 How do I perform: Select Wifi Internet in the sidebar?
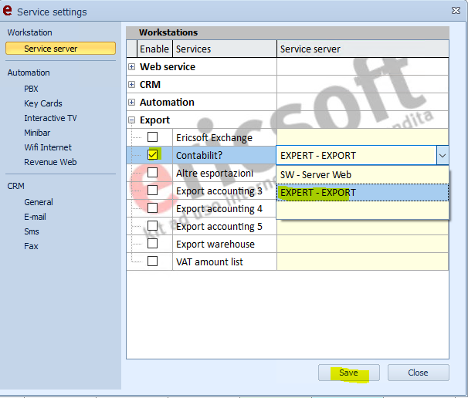coord(48,147)
